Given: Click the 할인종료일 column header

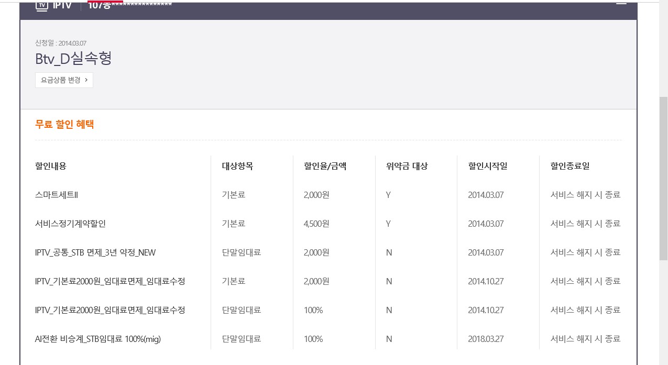Looking at the screenshot, I should (x=570, y=166).
